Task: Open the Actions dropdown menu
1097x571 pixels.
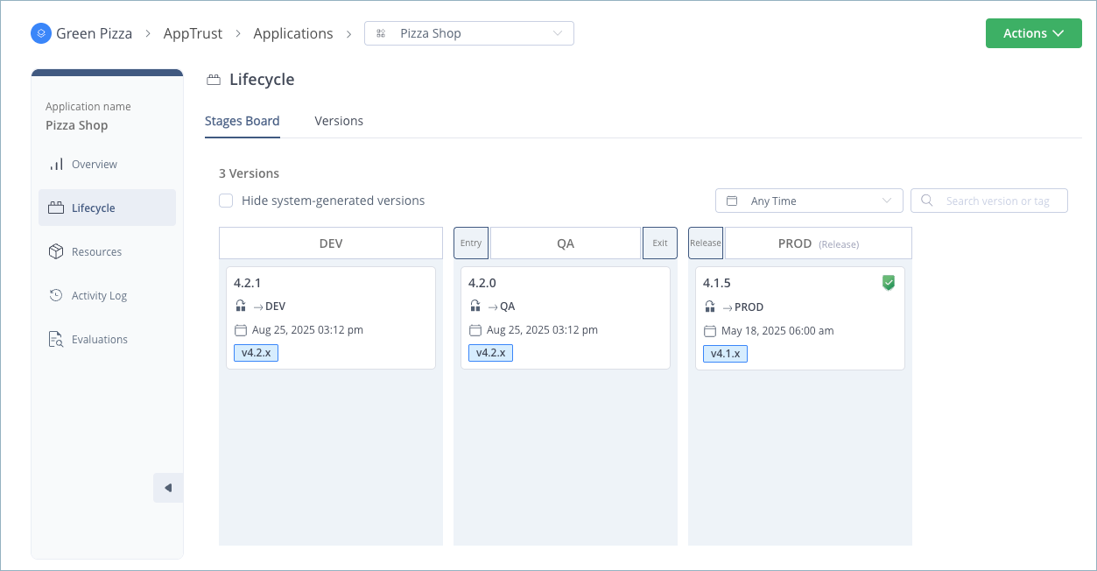Action: pos(1033,33)
